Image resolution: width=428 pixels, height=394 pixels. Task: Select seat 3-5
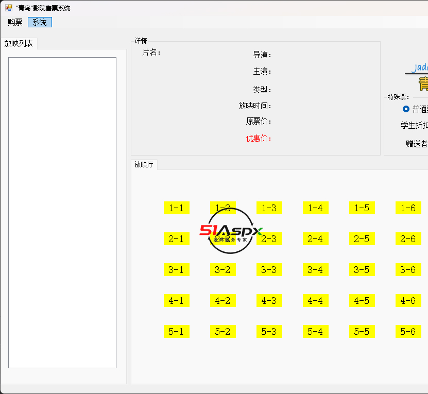pos(362,269)
